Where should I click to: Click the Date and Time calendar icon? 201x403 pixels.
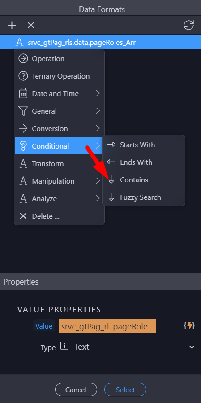pyautogui.click(x=23, y=93)
